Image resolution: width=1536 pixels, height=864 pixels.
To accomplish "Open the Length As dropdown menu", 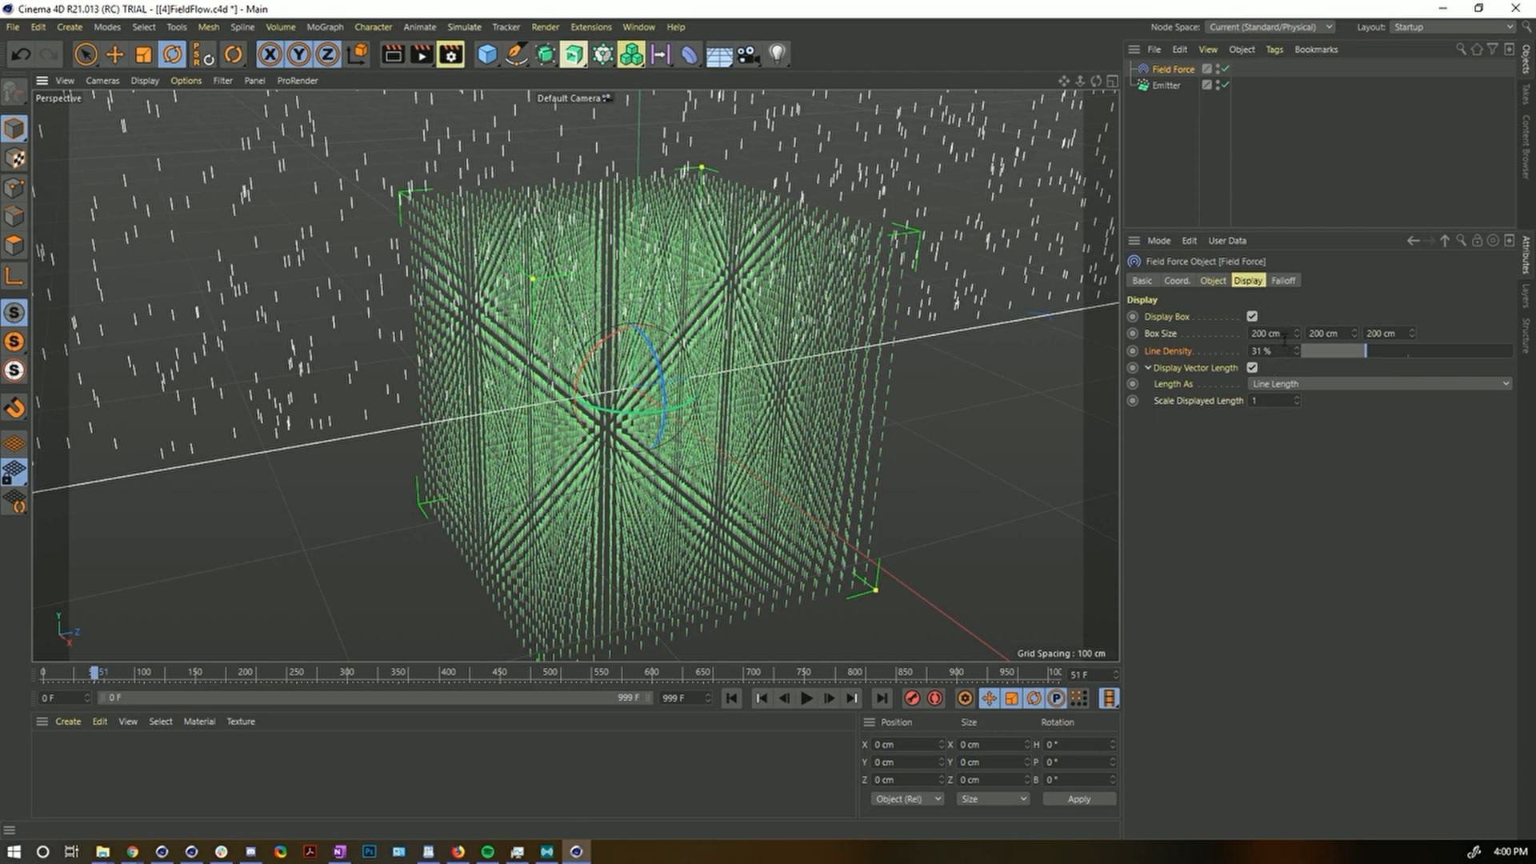I will pos(1381,383).
